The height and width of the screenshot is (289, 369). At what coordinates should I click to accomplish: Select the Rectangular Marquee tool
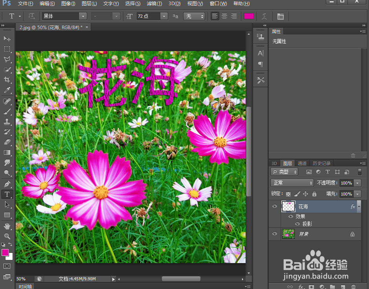[7, 49]
